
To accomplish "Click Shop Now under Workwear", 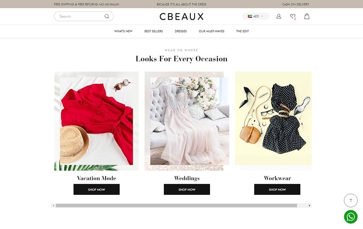I will [277, 189].
